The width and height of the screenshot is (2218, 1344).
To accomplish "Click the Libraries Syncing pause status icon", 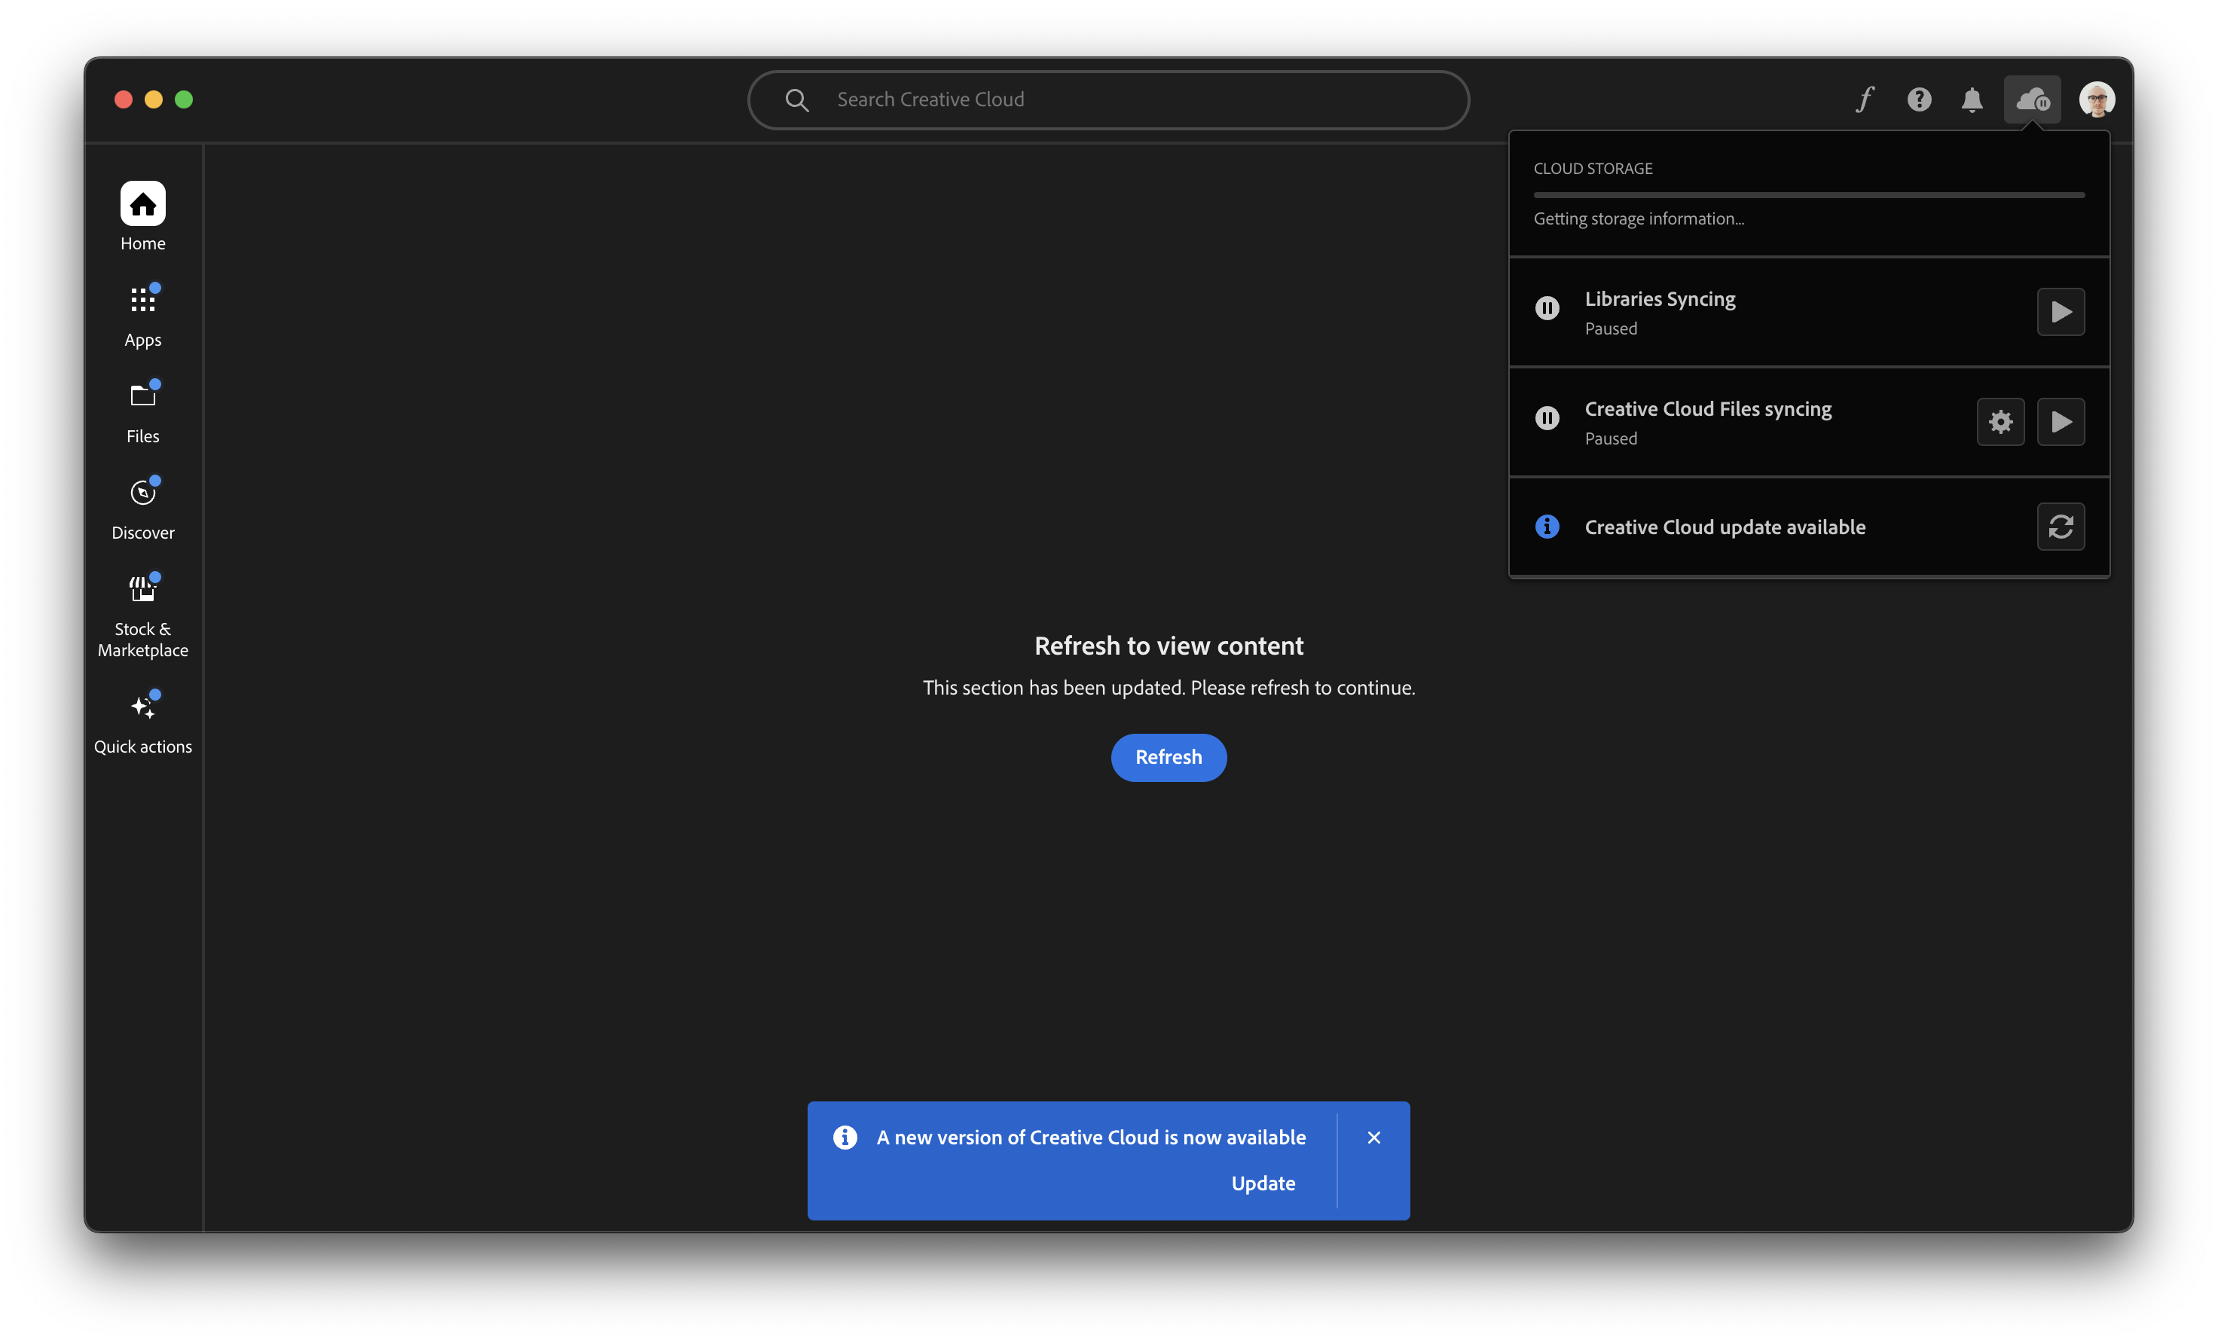I will pos(1547,308).
